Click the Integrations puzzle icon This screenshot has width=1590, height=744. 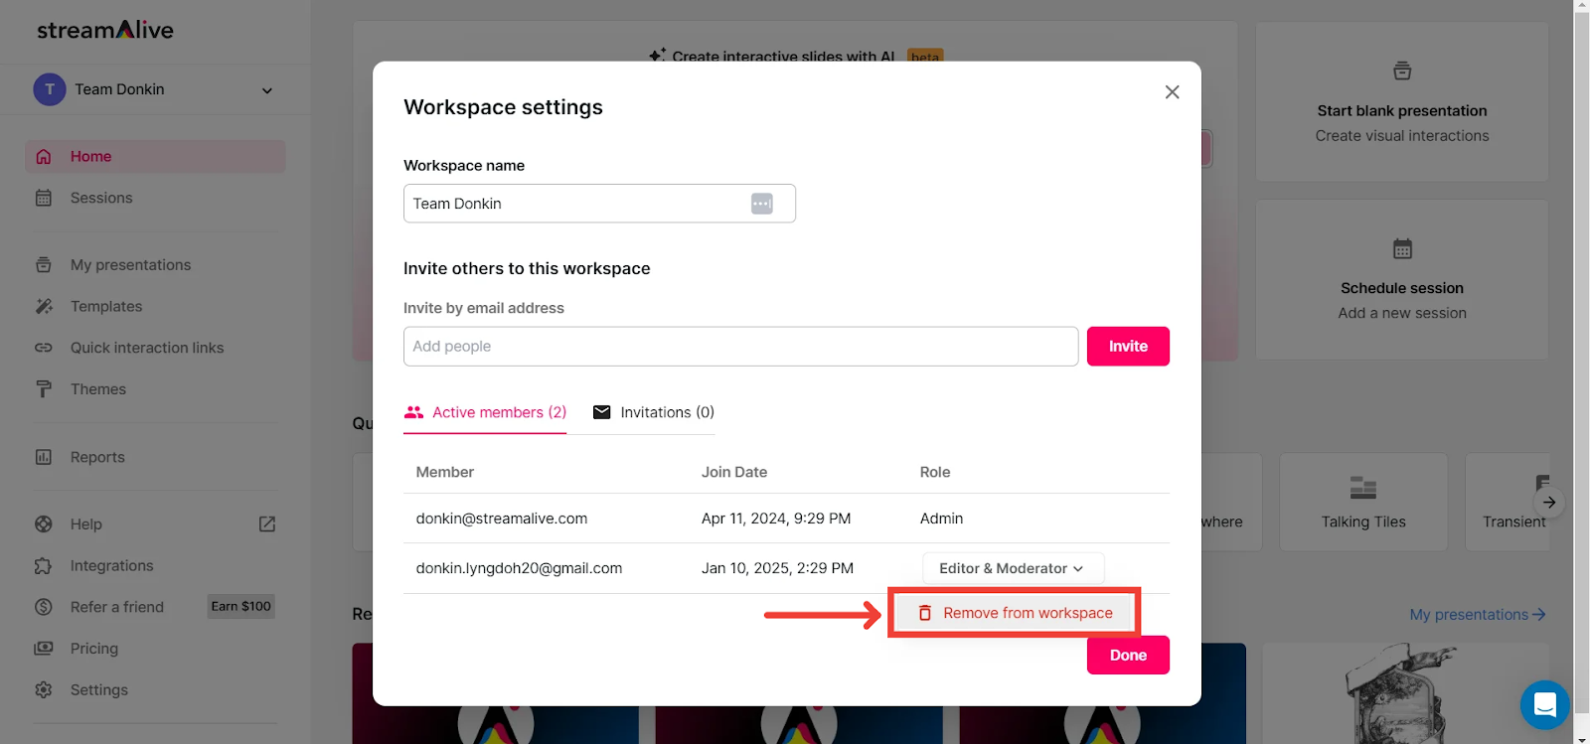point(44,566)
